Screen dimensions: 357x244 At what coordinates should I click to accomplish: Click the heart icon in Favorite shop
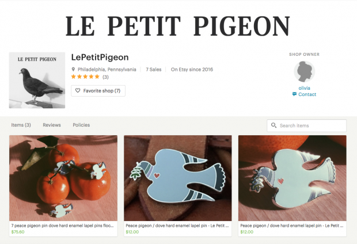click(x=78, y=90)
